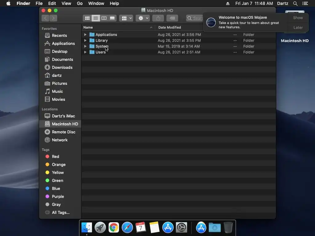
Task: Select Network under Locations
Action: [x=60, y=140]
